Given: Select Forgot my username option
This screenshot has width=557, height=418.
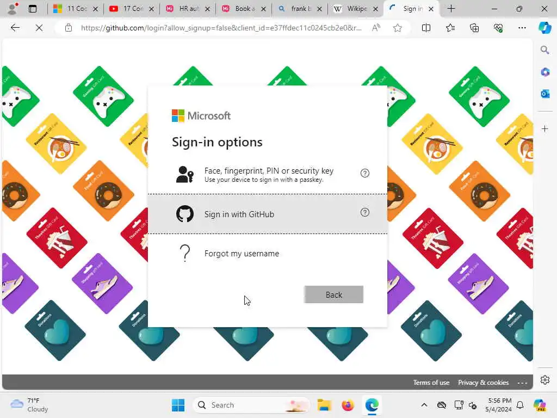Looking at the screenshot, I should 268,254.
